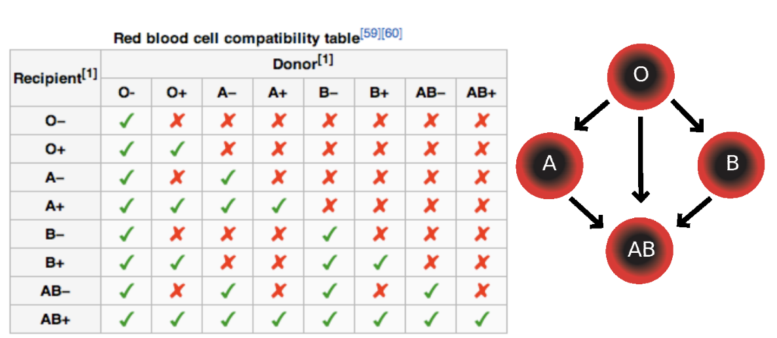This screenshot has height=338, width=777.
Task: Open citation link [59] in table title
Action: coord(370,33)
